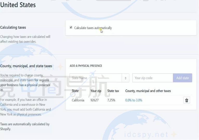199x140 pixels.
Task: Click the 92627 zip code value
Action: coord(94,100)
